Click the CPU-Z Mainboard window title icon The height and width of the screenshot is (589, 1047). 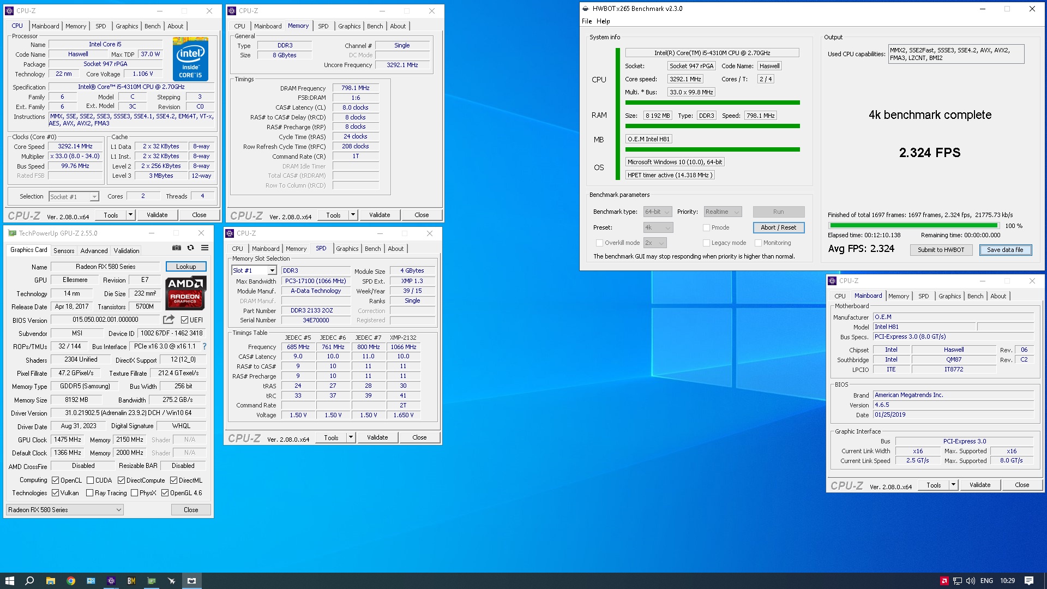(x=832, y=281)
